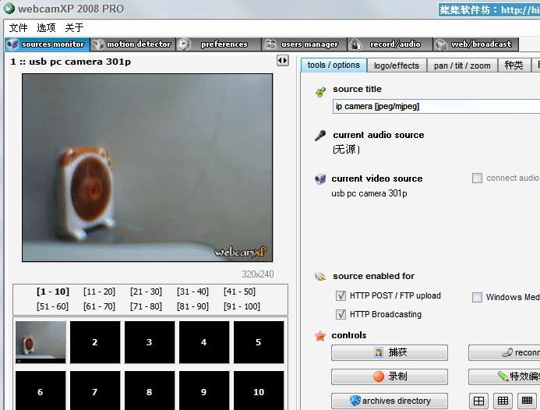Click the camera video source icon
The width and height of the screenshot is (540, 410).
pyautogui.click(x=320, y=179)
